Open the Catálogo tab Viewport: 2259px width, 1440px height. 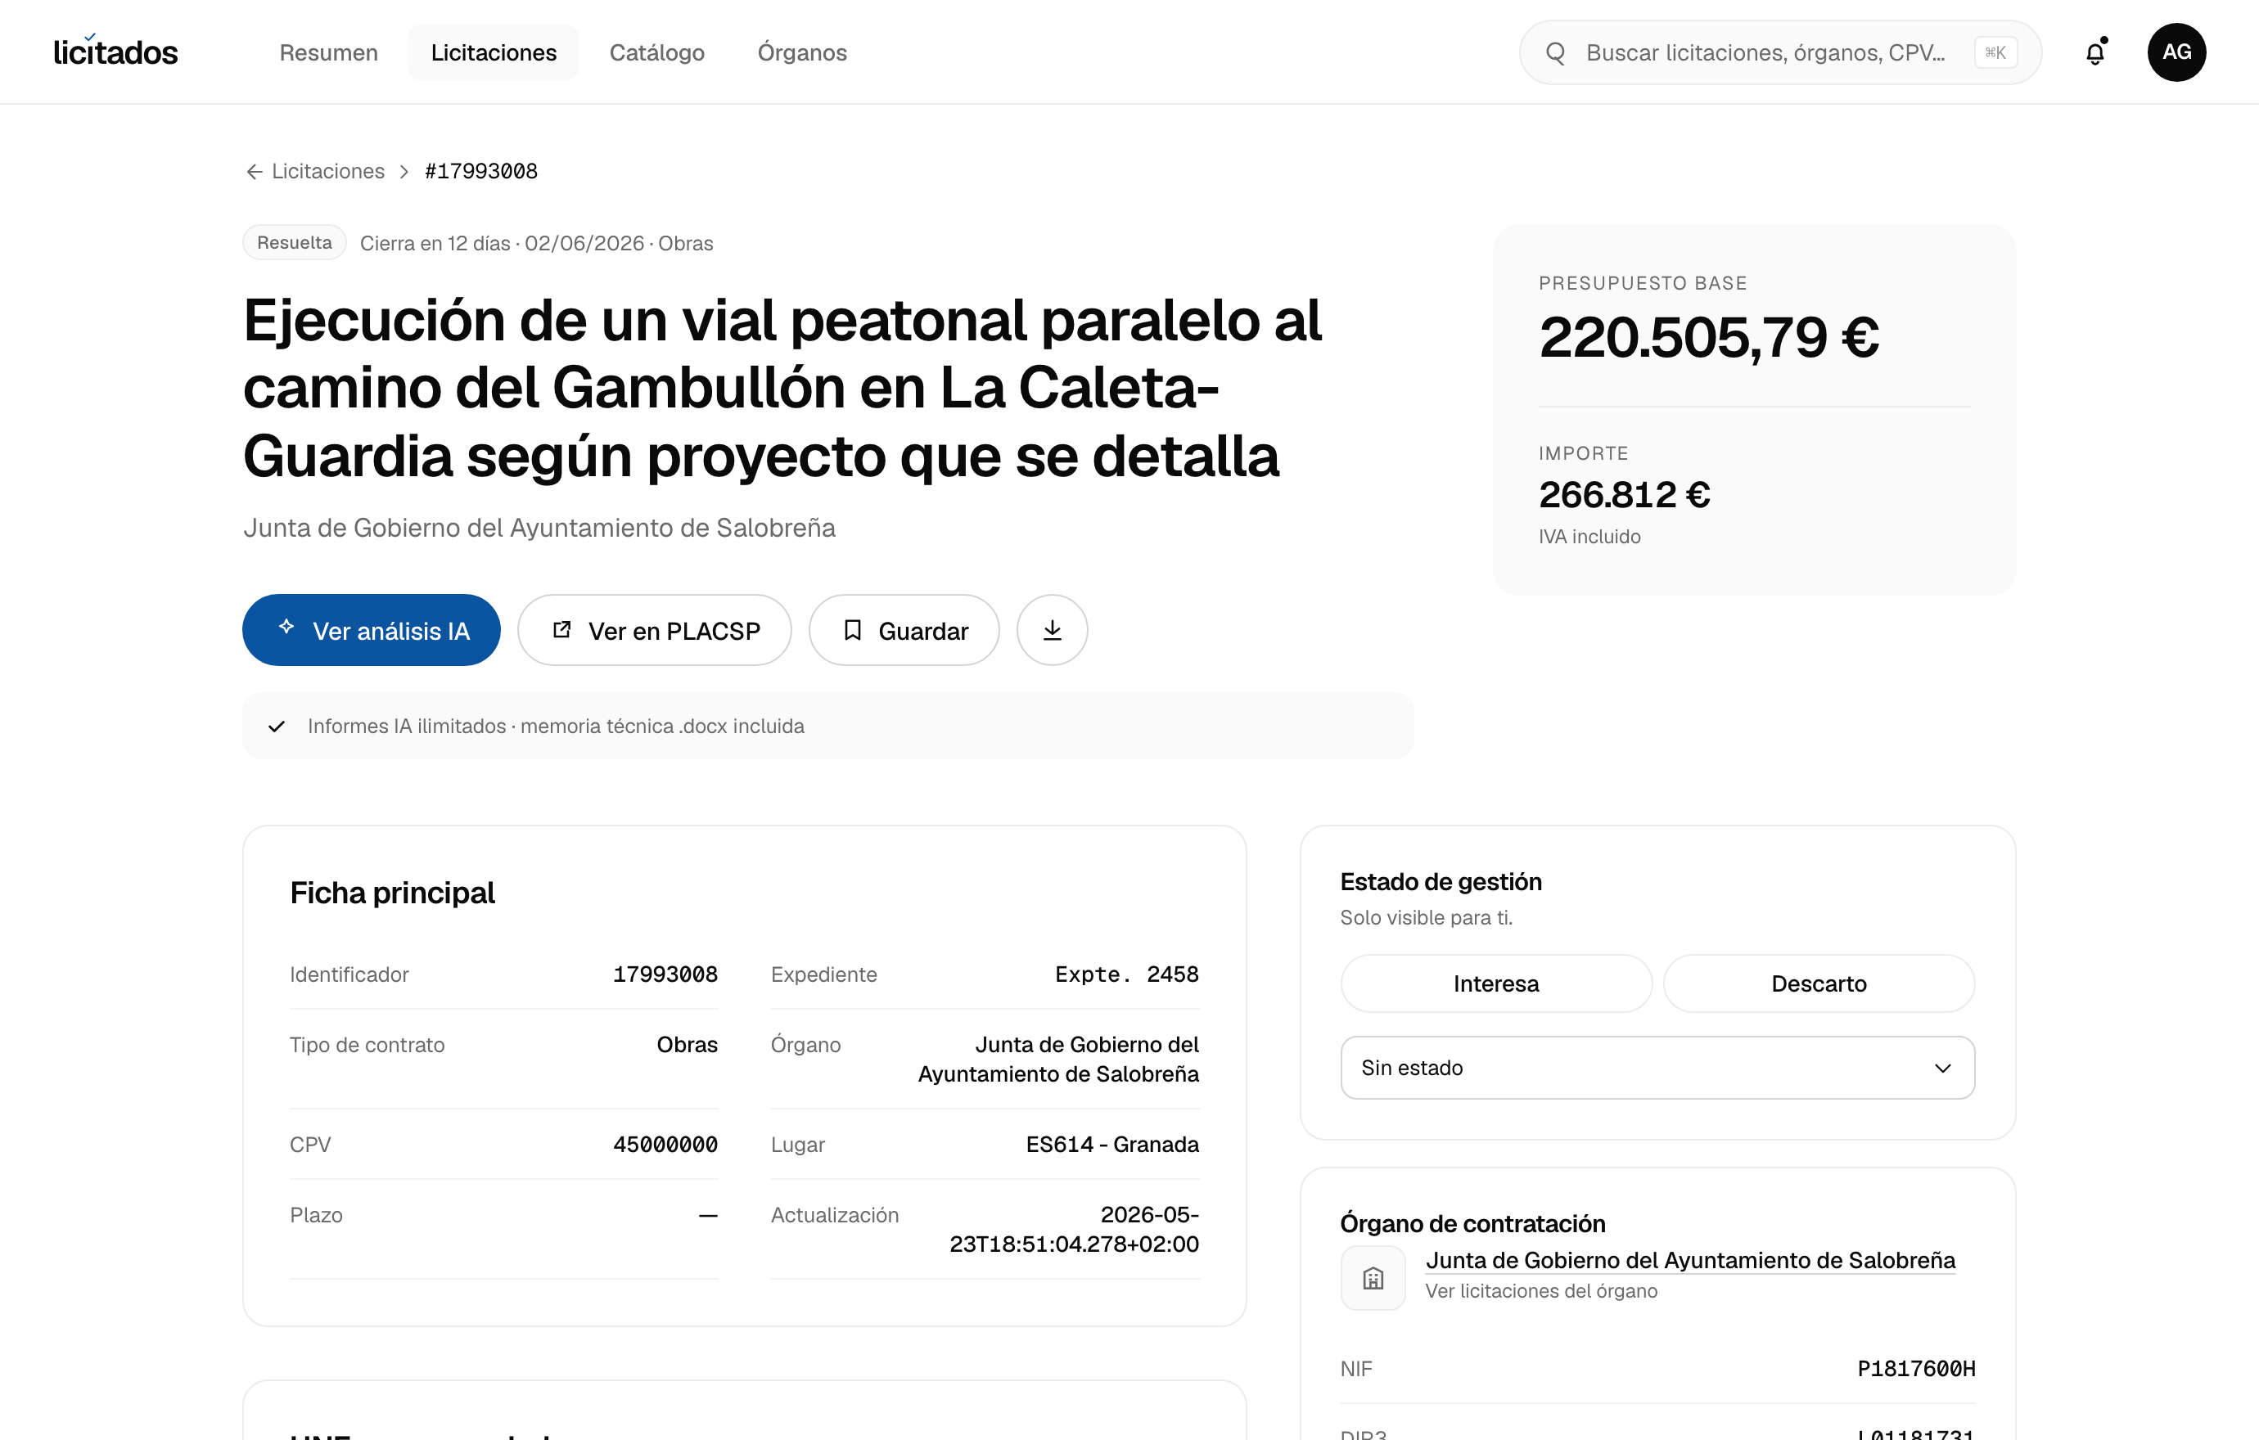click(656, 52)
